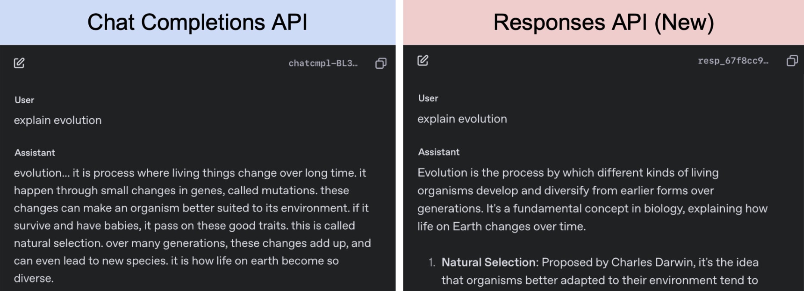Click the edit icon in Chat Completions panel
The width and height of the screenshot is (804, 291).
[x=19, y=63]
